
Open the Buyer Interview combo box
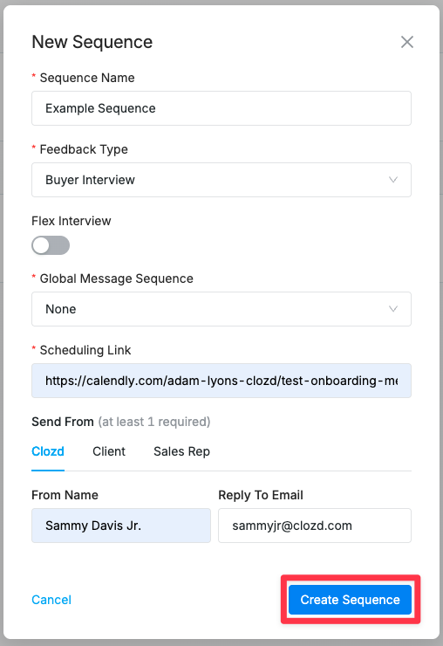point(221,180)
